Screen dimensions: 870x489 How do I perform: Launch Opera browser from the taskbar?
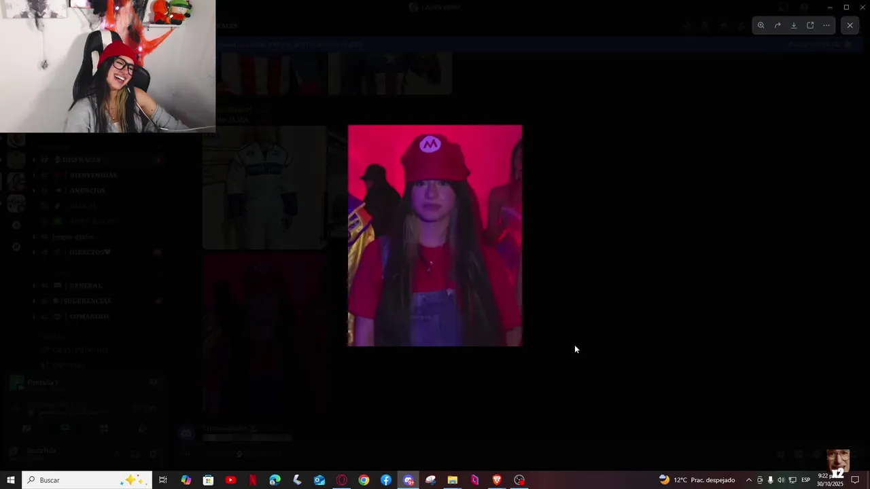342,480
